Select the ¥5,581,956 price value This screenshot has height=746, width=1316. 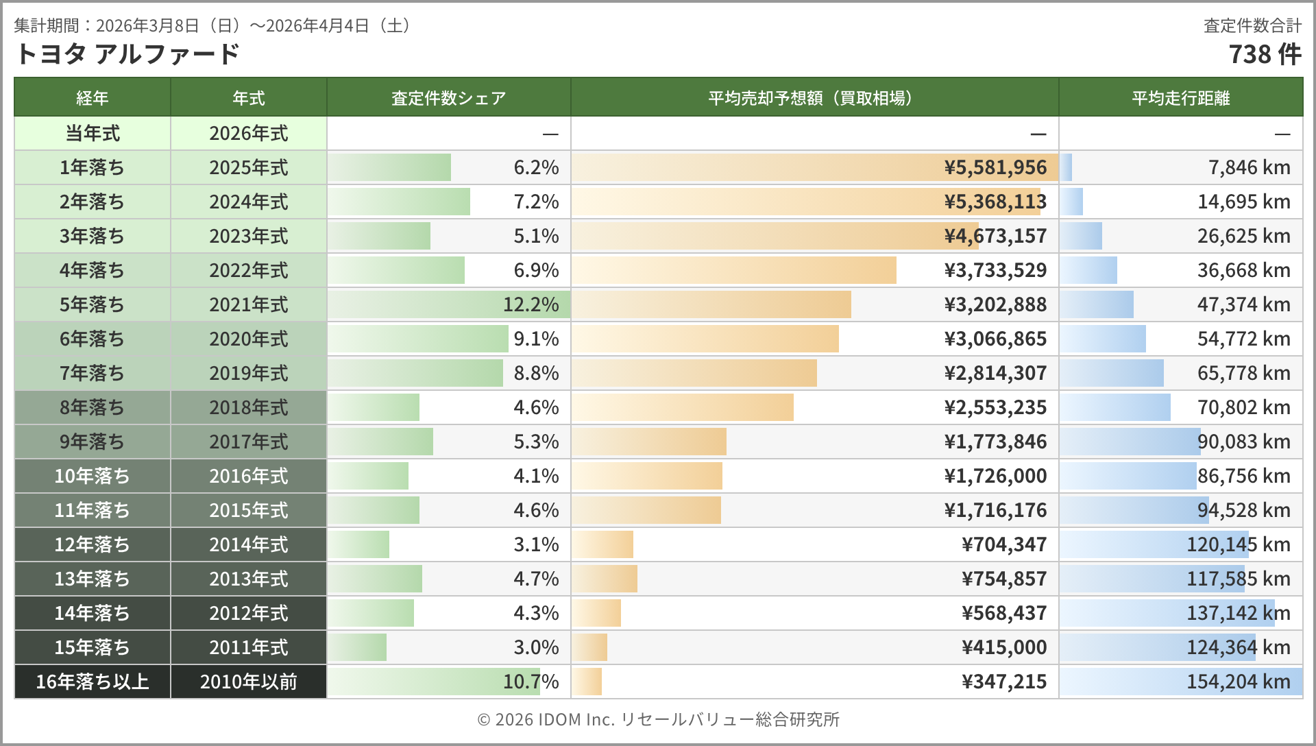coord(995,167)
